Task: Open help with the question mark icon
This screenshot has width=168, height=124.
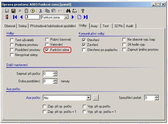Action: click(83, 11)
